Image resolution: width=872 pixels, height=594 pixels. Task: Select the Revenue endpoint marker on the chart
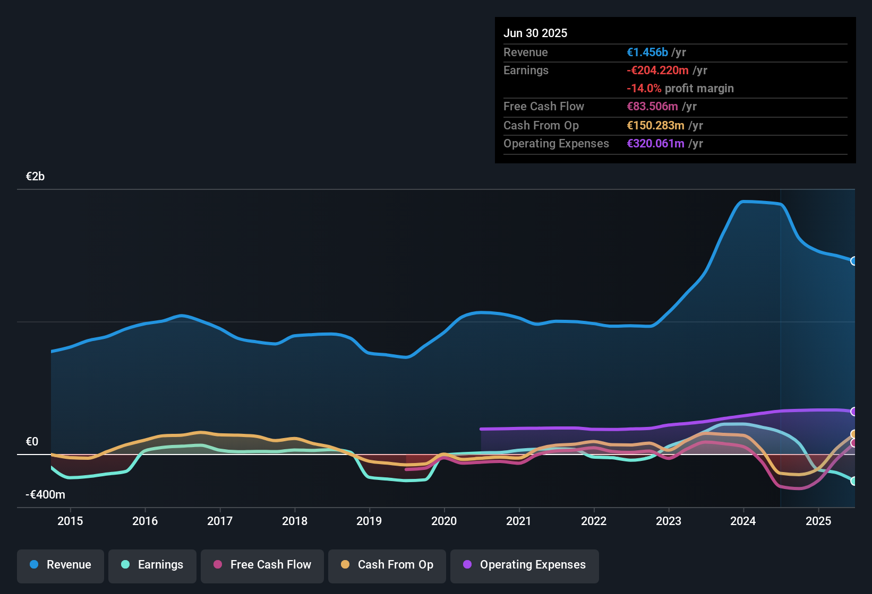click(x=853, y=261)
